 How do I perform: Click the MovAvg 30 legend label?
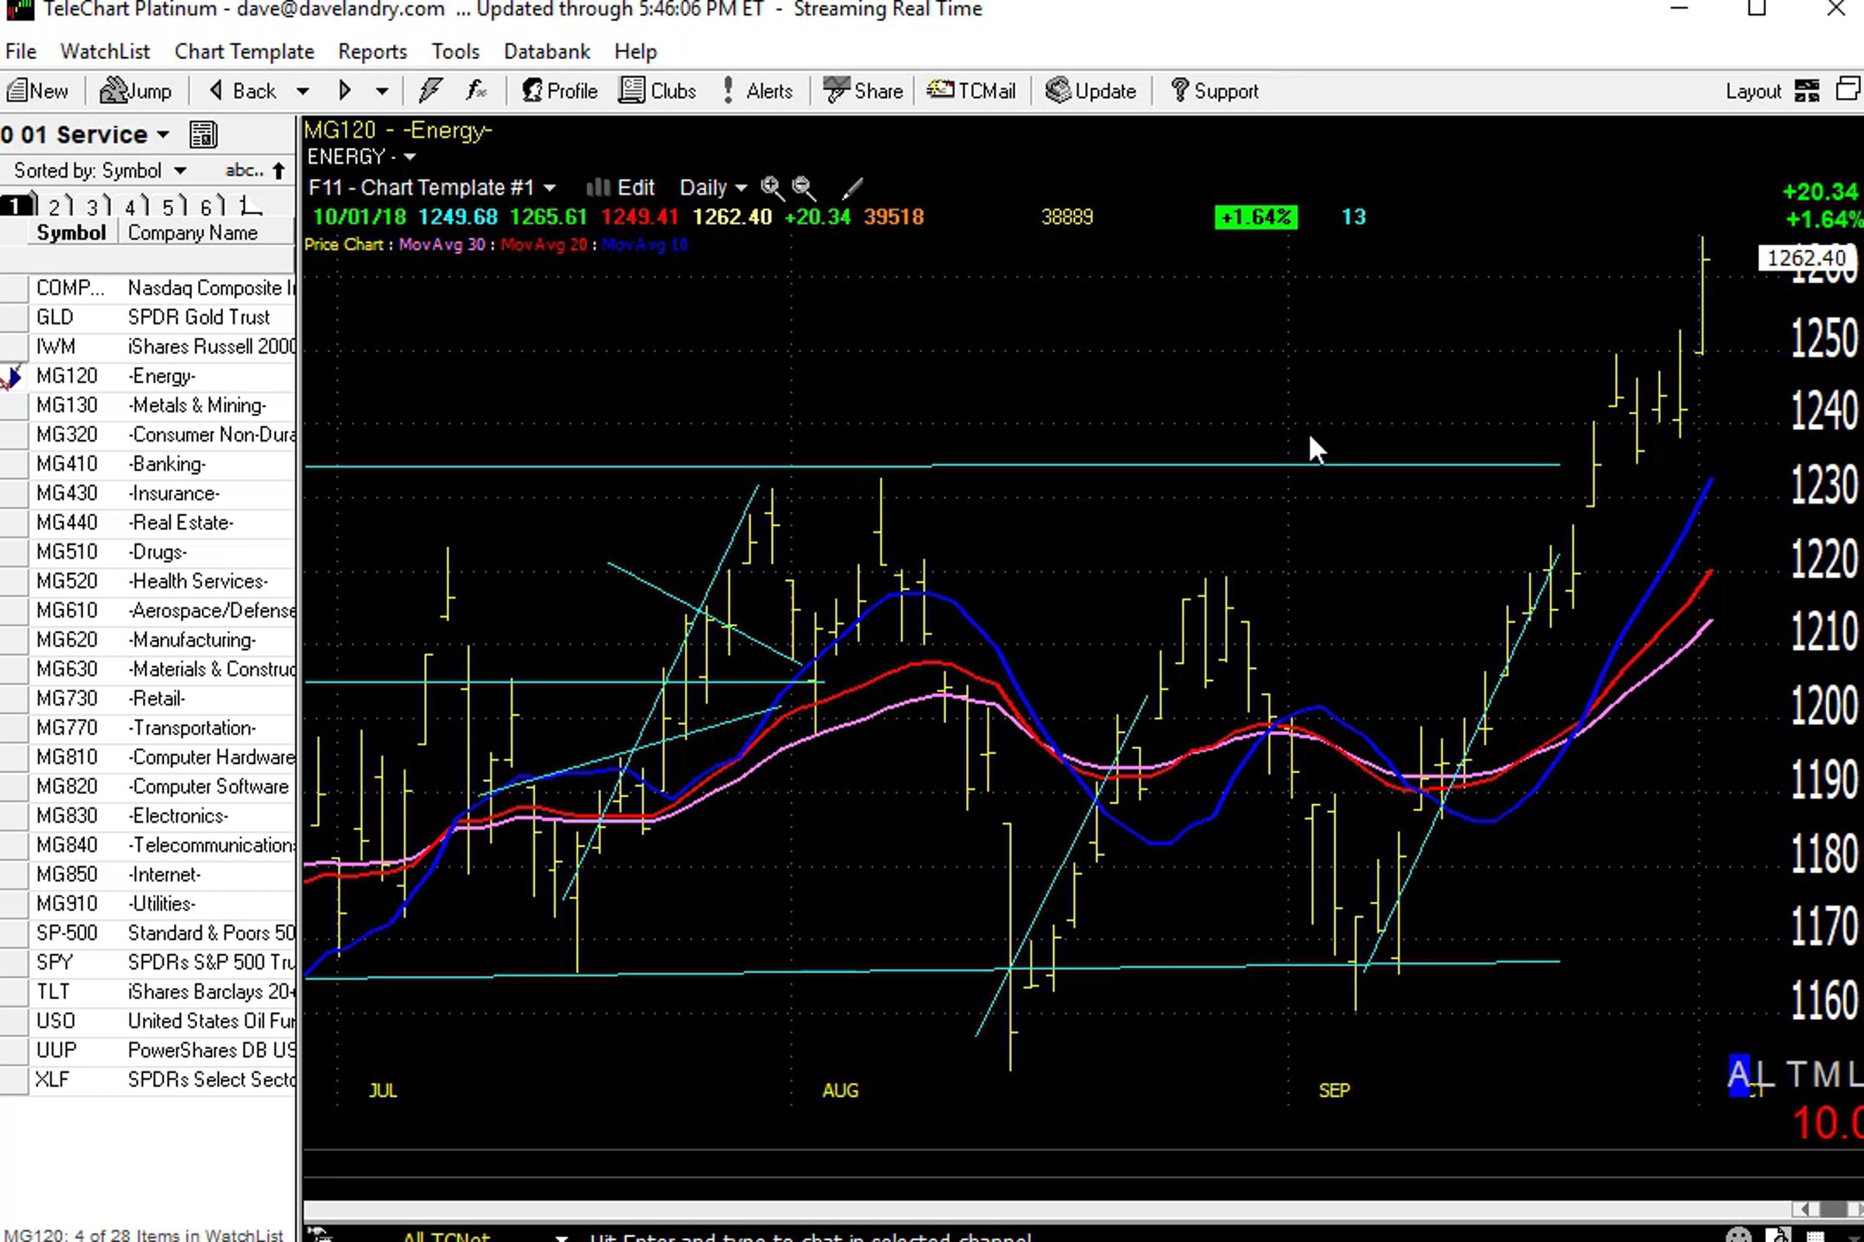441,245
